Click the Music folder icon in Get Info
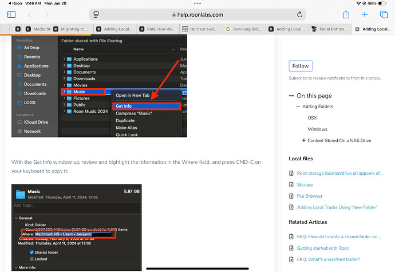395x272 pixels. pos(21,194)
